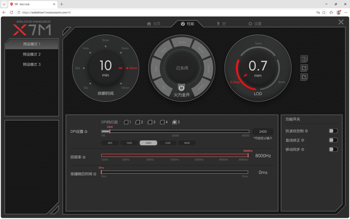350x219 pixels.
Task: Pick 15min segment on 火力全开 dial
Action: pyautogui.click(x=201, y=87)
